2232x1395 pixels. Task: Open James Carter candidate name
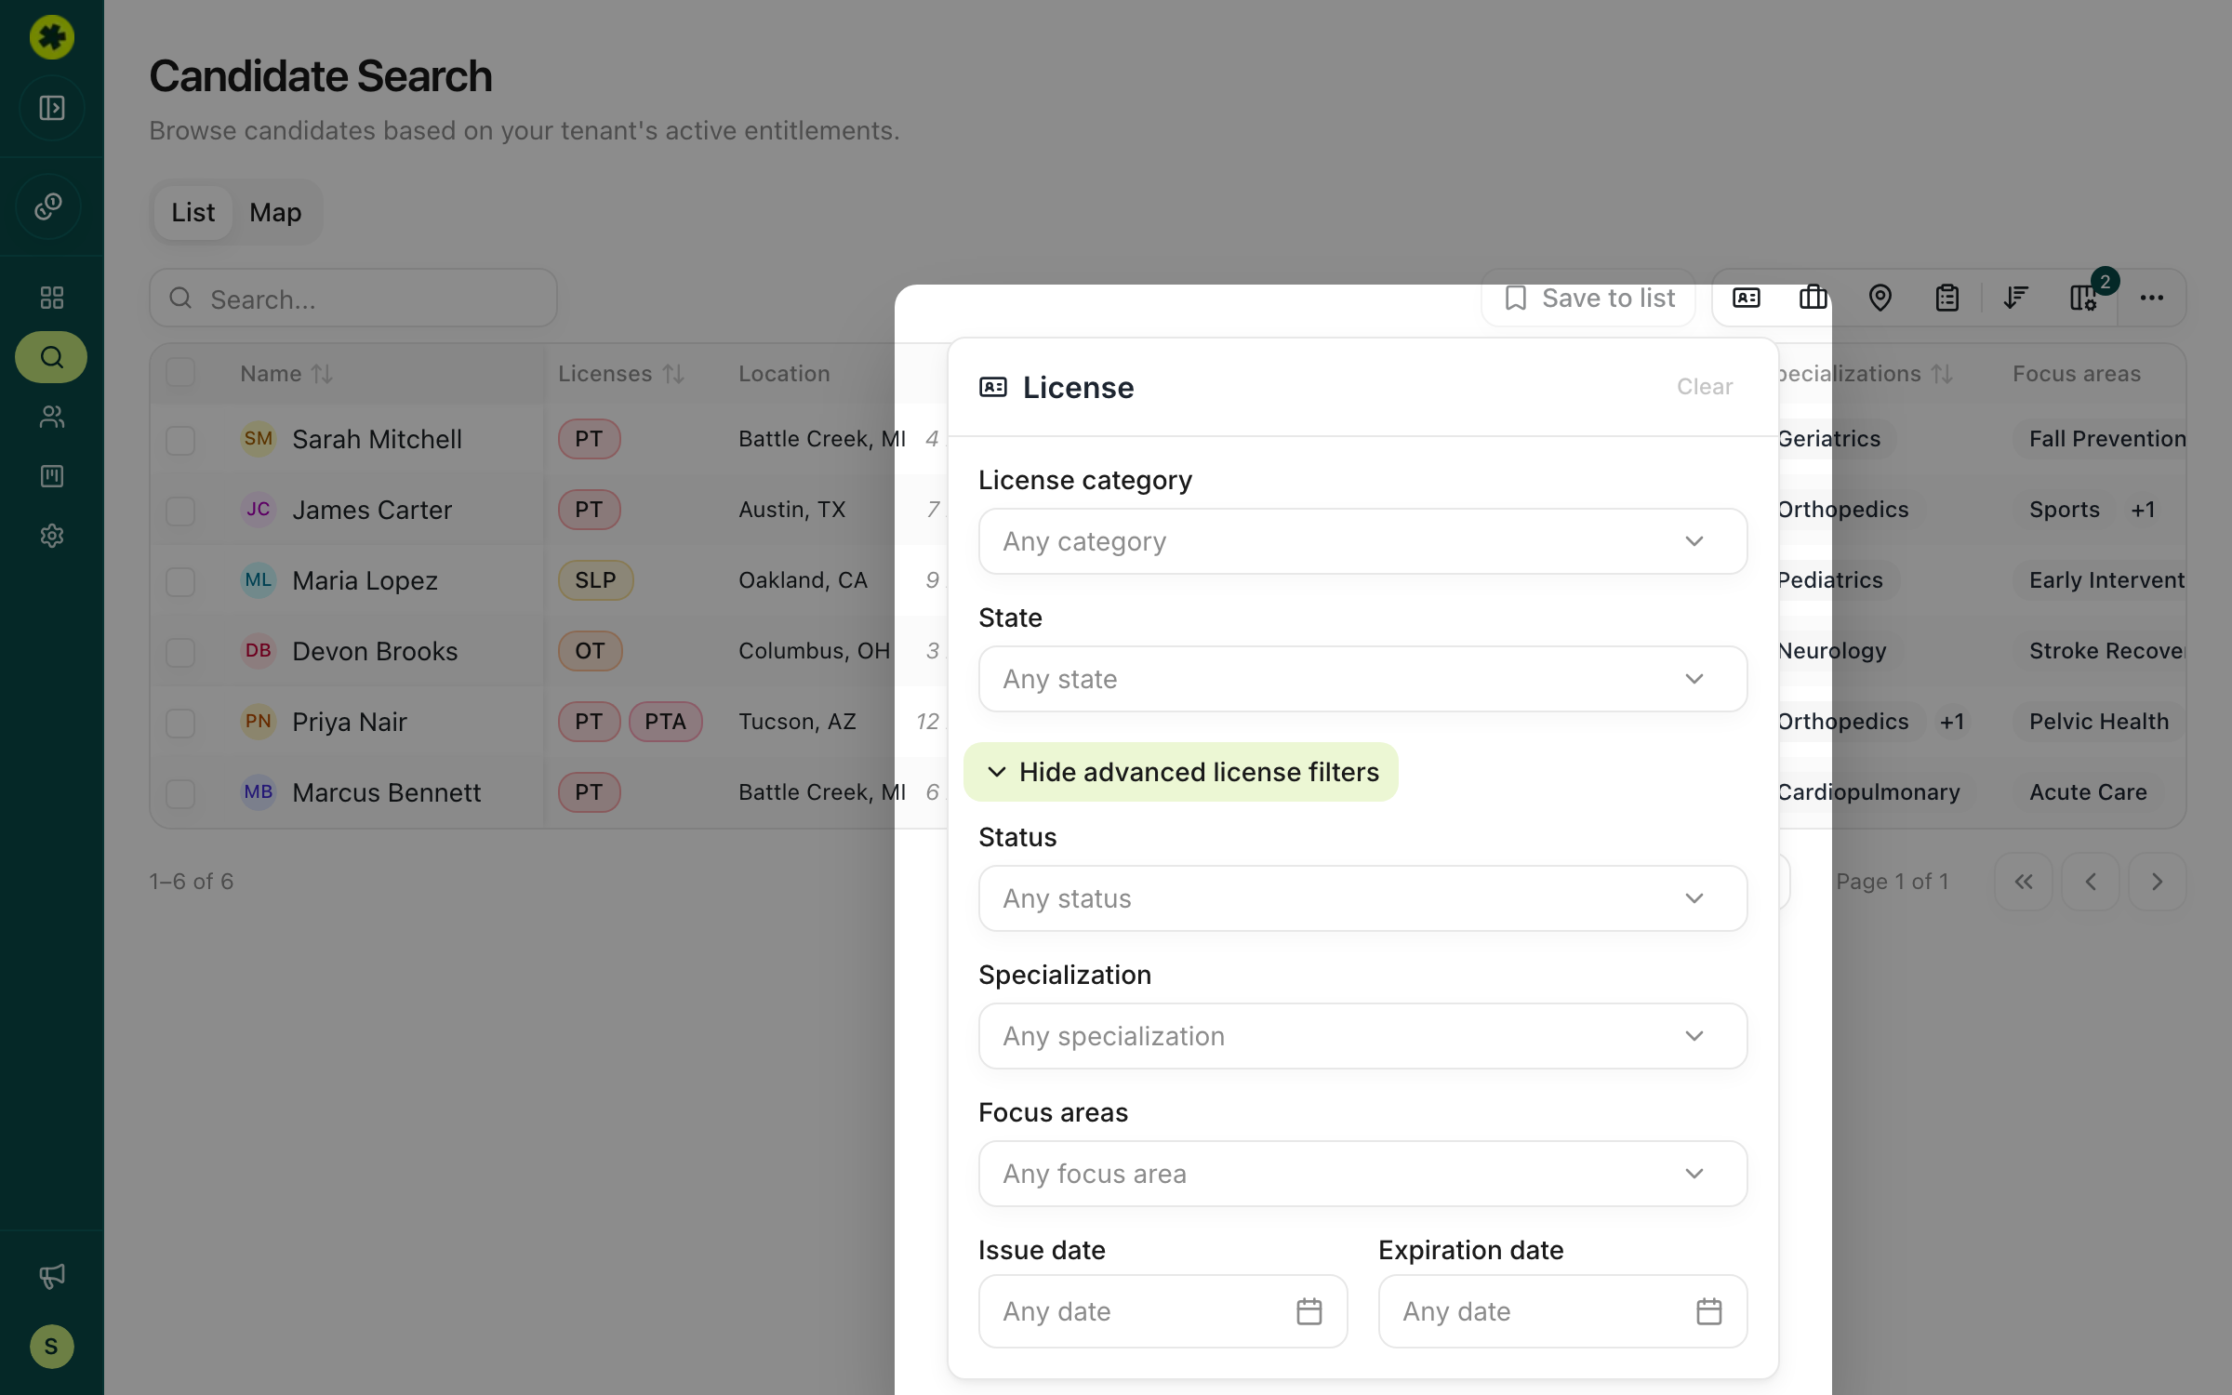click(x=372, y=510)
